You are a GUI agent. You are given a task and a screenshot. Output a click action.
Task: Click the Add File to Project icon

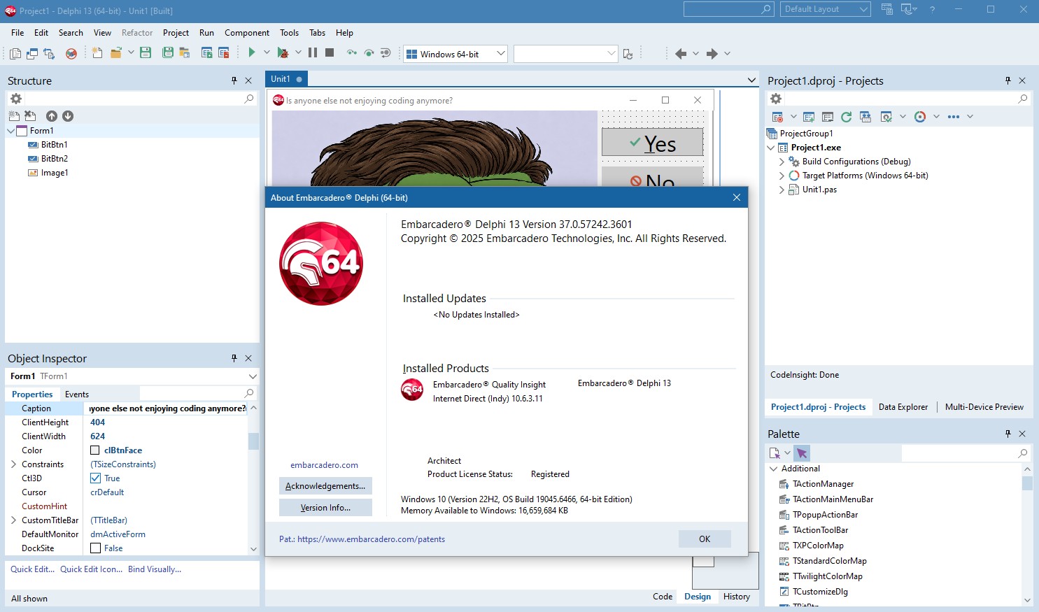tap(206, 53)
